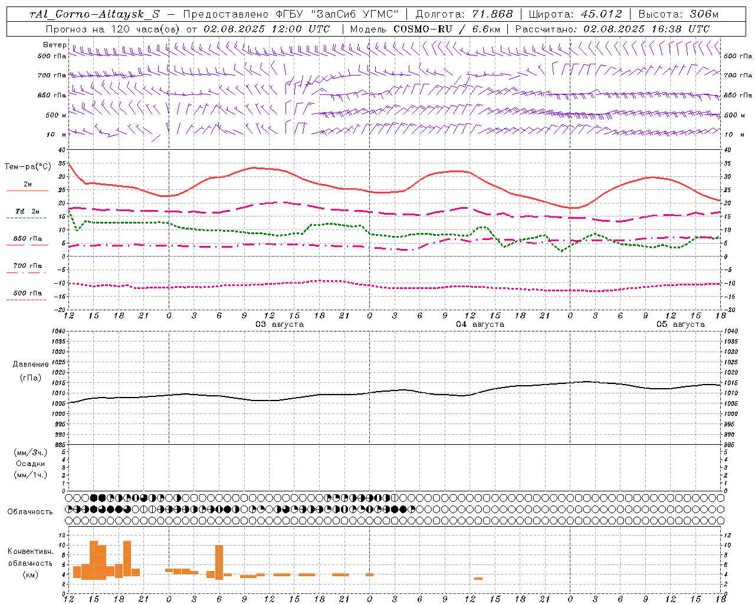Screen dimensions: 755x604
Task: Click the 05 августа date label
Action: (x=681, y=324)
